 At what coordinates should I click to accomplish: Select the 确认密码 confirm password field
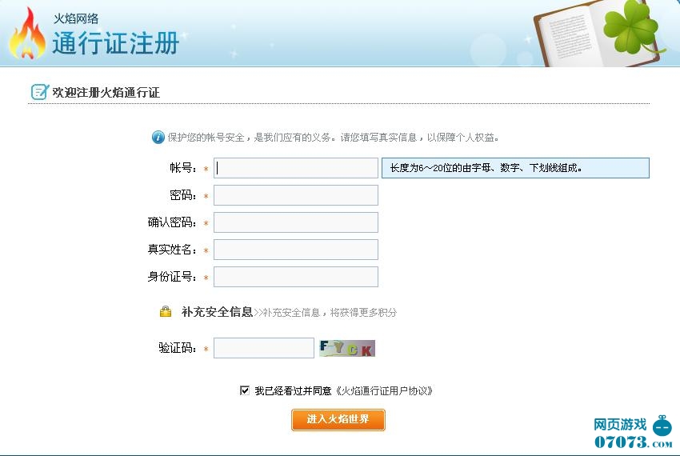pos(295,222)
